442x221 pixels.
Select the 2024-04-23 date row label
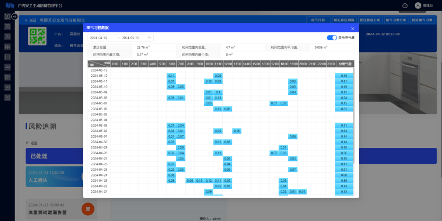pos(99,181)
